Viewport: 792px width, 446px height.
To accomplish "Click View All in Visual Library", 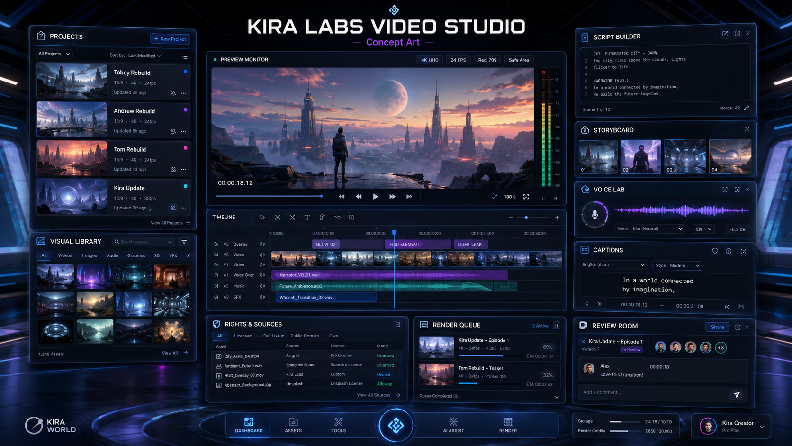I will [175, 353].
